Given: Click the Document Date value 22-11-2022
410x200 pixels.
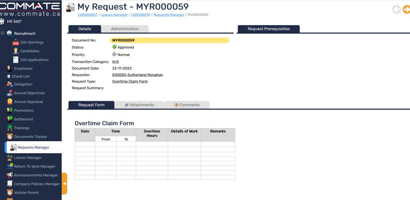Looking at the screenshot, I should point(122,68).
